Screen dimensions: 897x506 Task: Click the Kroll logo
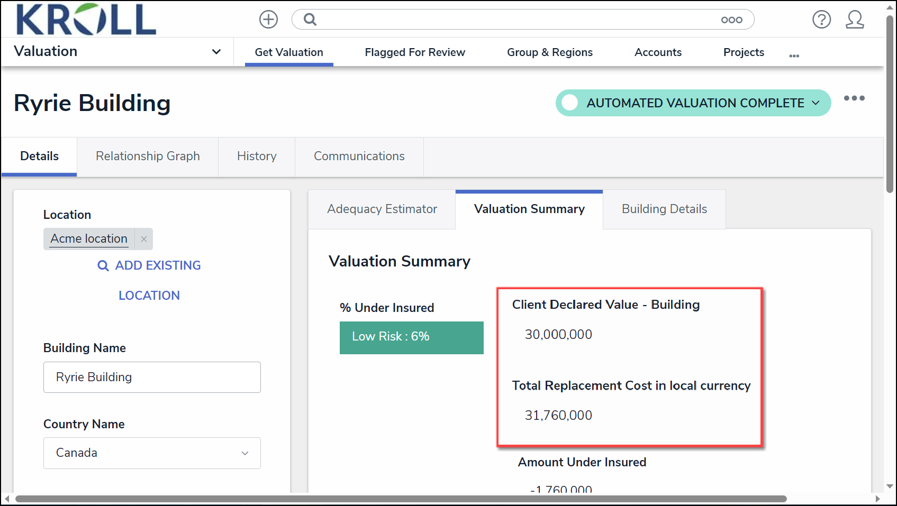click(x=86, y=20)
